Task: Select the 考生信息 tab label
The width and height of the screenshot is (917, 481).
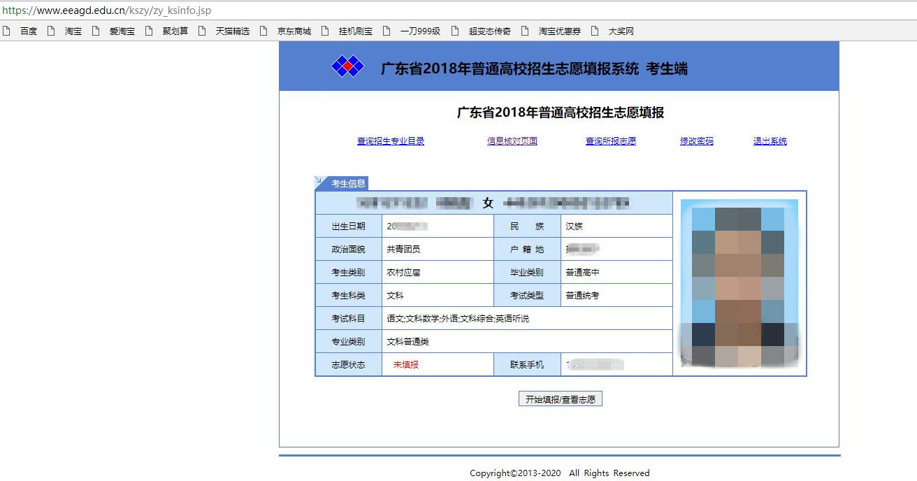Action: pos(348,184)
